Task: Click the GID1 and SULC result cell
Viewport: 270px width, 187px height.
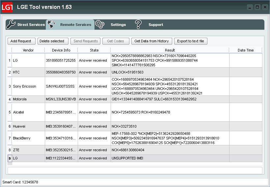Action: (x=170, y=99)
